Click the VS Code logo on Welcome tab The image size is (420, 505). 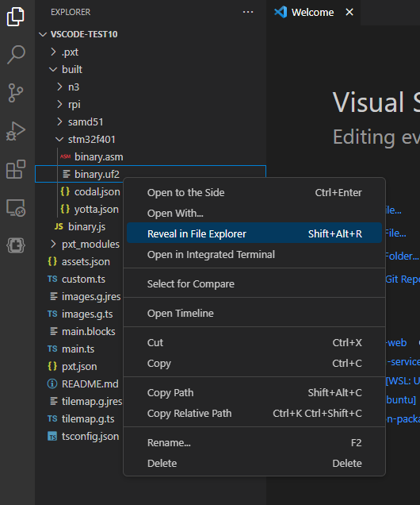pyautogui.click(x=281, y=12)
